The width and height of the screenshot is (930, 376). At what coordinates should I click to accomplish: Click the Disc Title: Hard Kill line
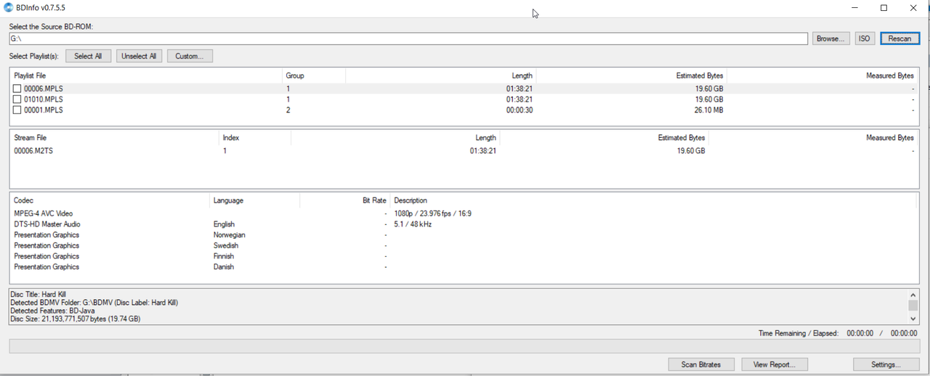[x=38, y=294]
